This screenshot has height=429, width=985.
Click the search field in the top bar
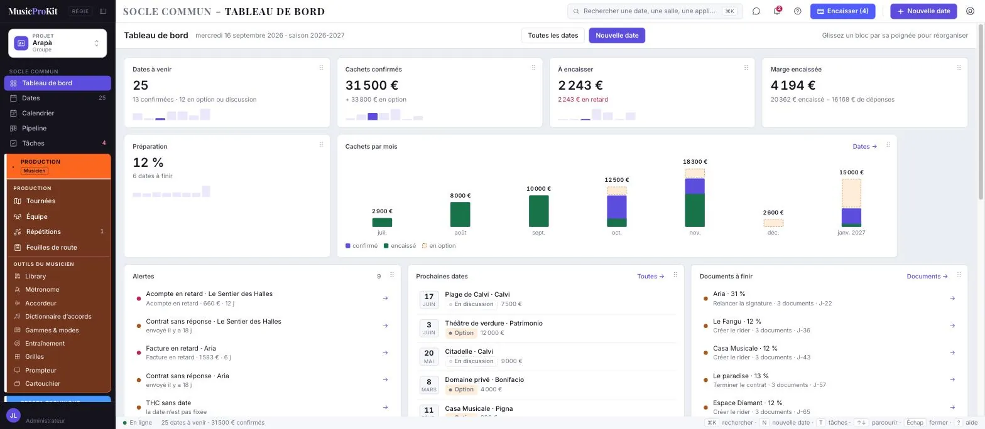[x=655, y=11]
